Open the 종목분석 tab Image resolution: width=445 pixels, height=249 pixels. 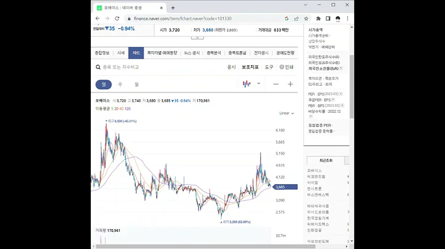(x=214, y=53)
